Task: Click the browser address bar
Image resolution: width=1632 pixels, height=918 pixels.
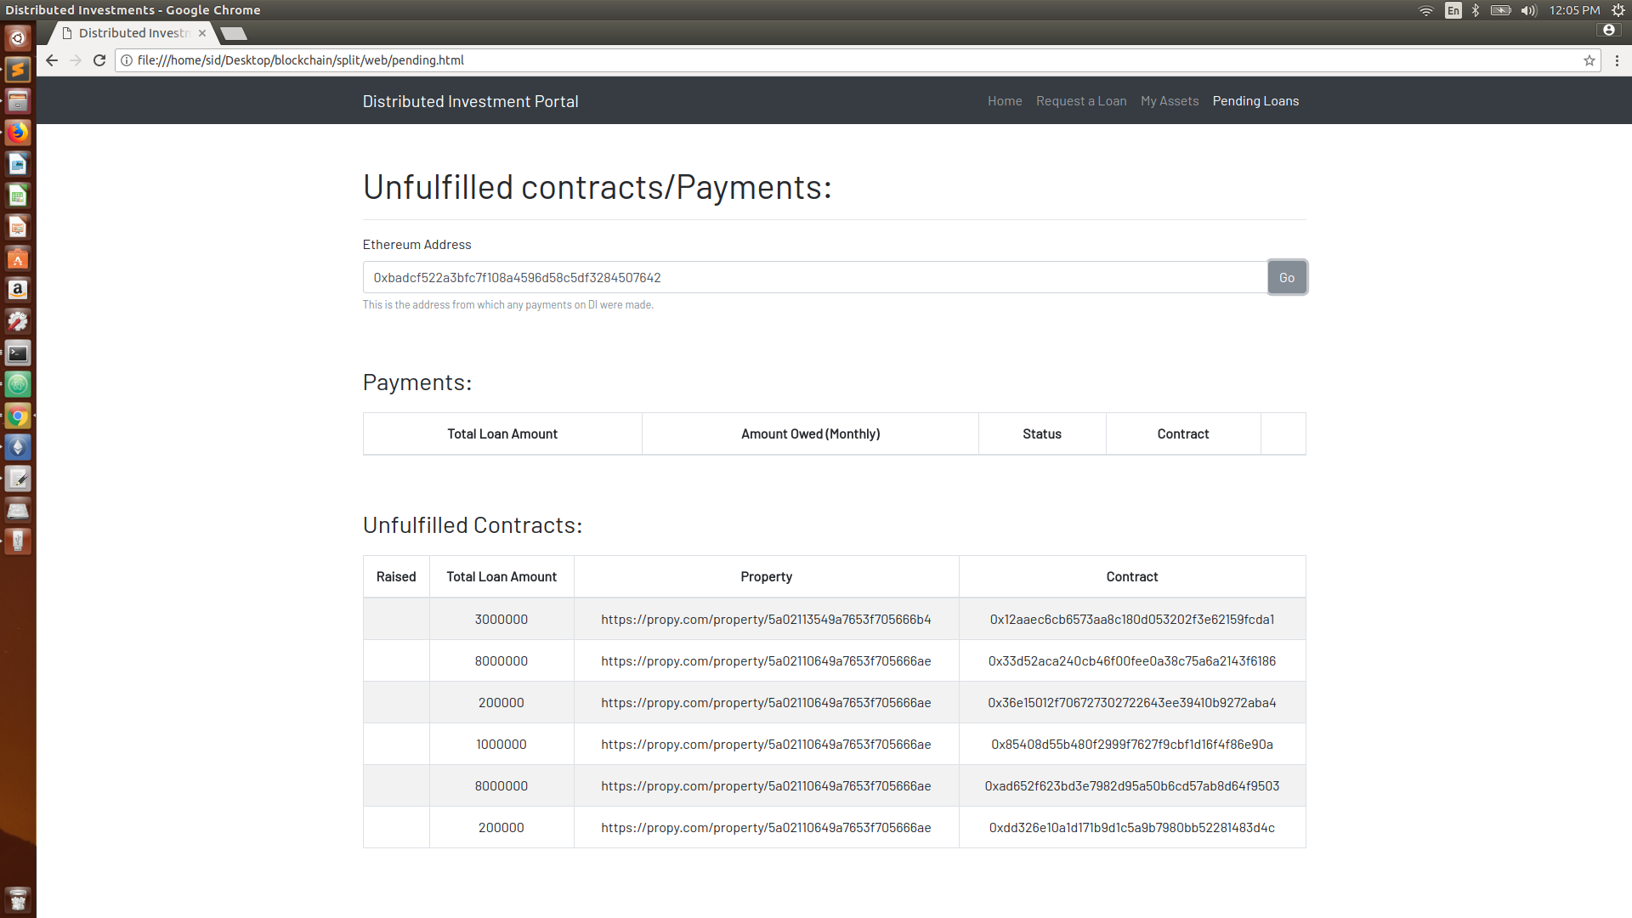Action: [850, 60]
